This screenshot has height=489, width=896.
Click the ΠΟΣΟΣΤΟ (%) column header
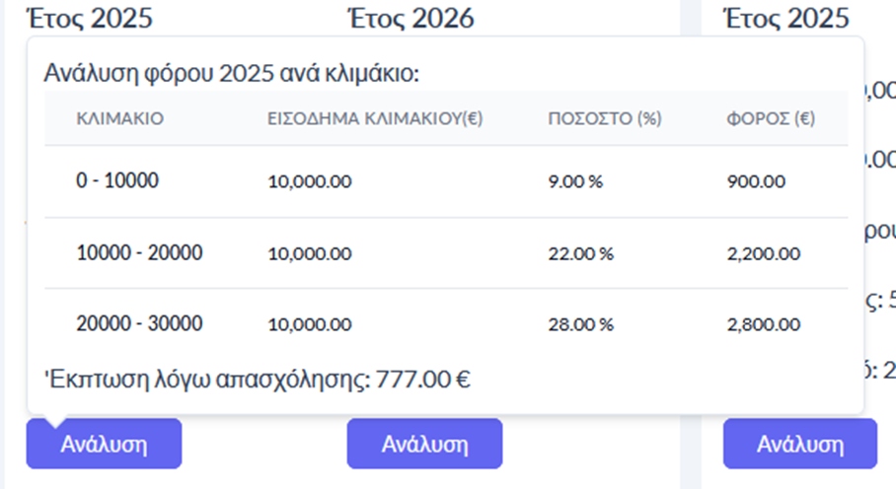point(604,119)
